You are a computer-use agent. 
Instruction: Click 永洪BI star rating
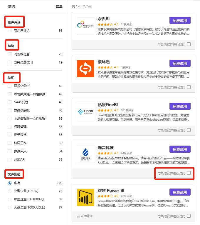(105, 24)
